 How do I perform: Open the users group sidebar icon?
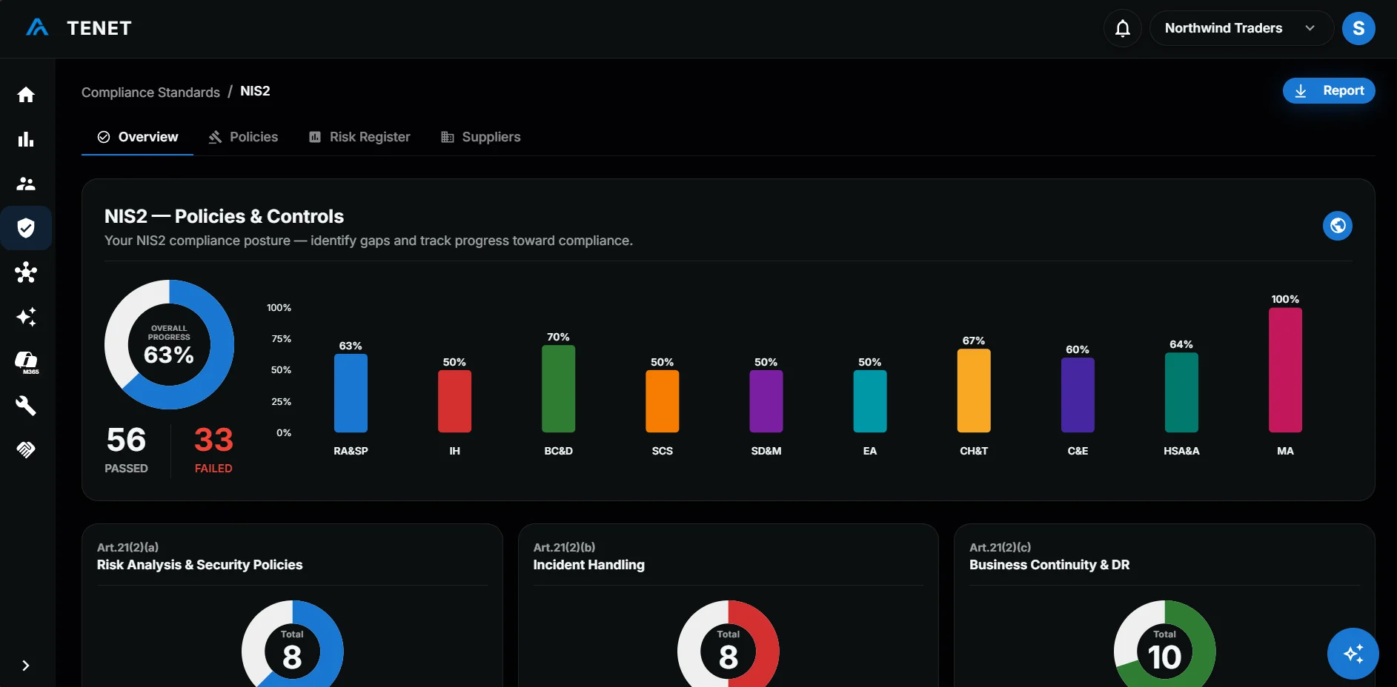tap(26, 184)
